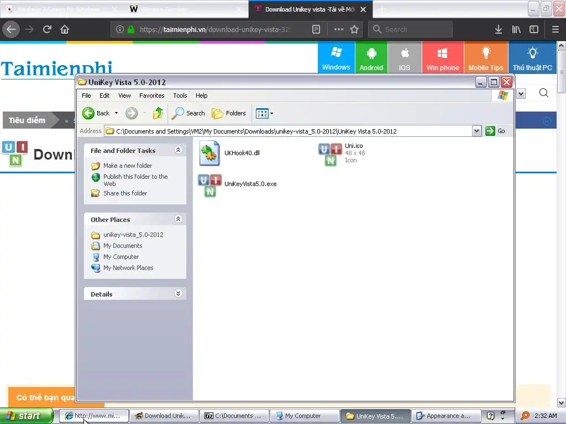Collapse the File and Folder Tasks panel
This screenshot has width=566, height=424.
click(x=178, y=150)
